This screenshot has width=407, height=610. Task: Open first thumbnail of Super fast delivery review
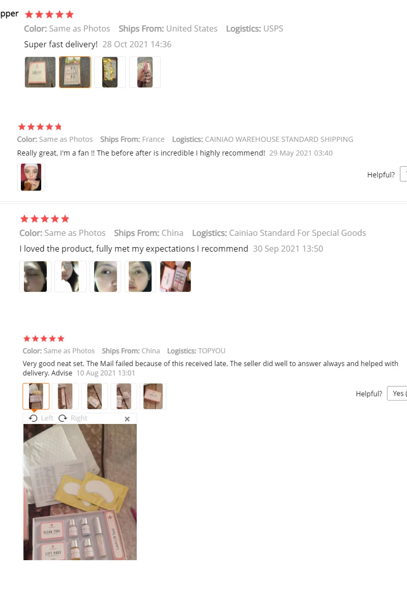click(x=40, y=72)
